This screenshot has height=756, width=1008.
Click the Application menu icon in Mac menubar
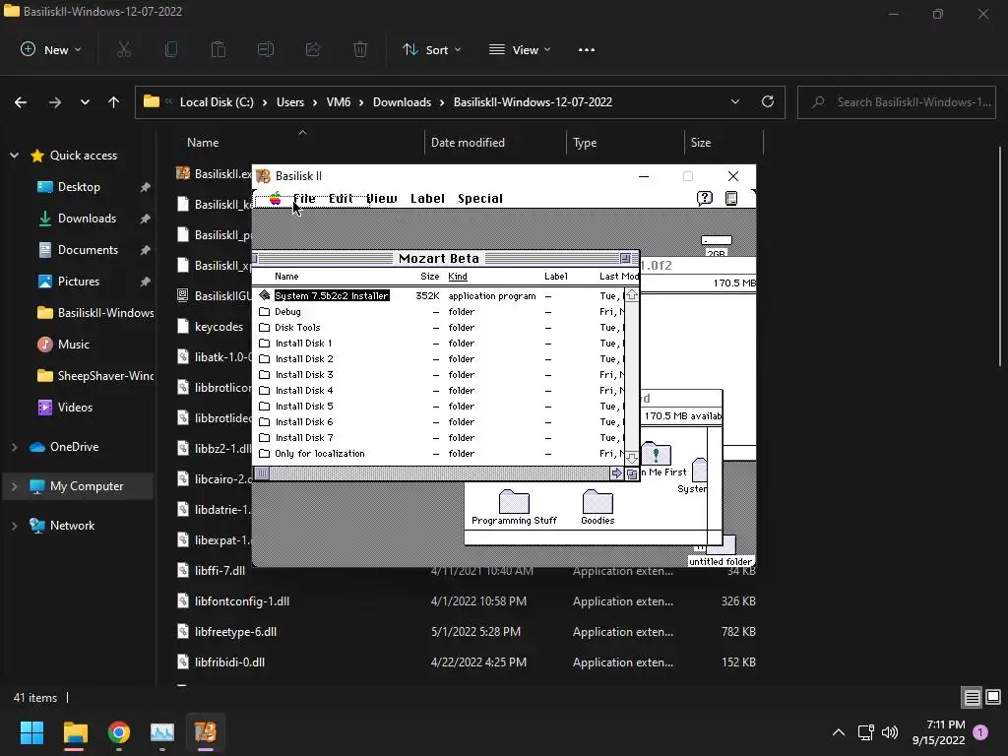pyautogui.click(x=731, y=198)
